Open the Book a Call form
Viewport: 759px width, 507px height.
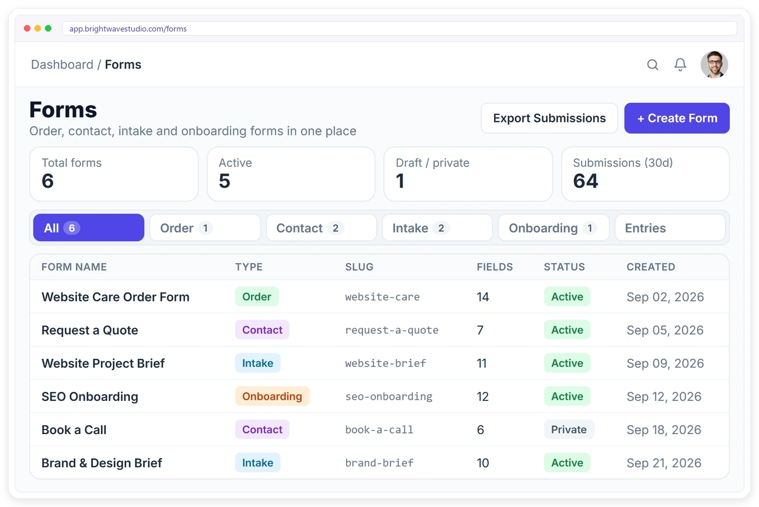(x=74, y=430)
